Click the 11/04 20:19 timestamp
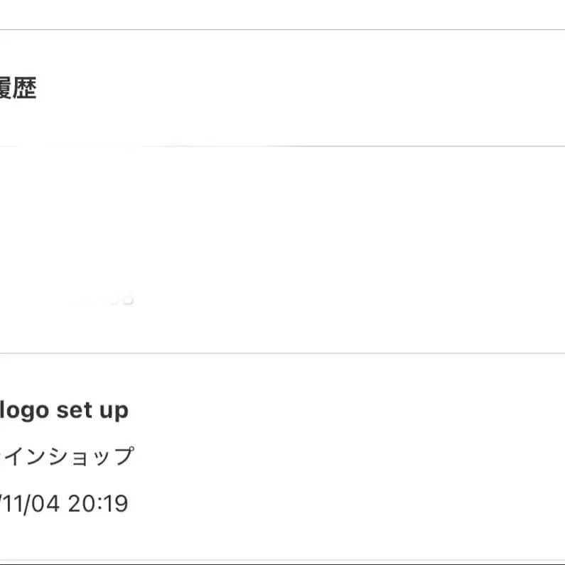565x565 pixels. (x=64, y=504)
